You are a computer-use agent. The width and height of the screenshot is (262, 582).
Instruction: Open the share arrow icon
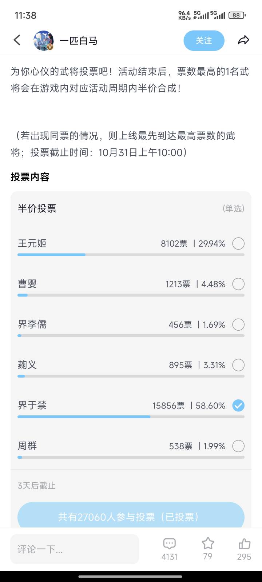[x=243, y=40]
